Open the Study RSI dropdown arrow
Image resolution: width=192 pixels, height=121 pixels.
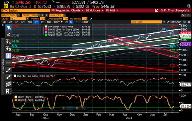pos(27,19)
